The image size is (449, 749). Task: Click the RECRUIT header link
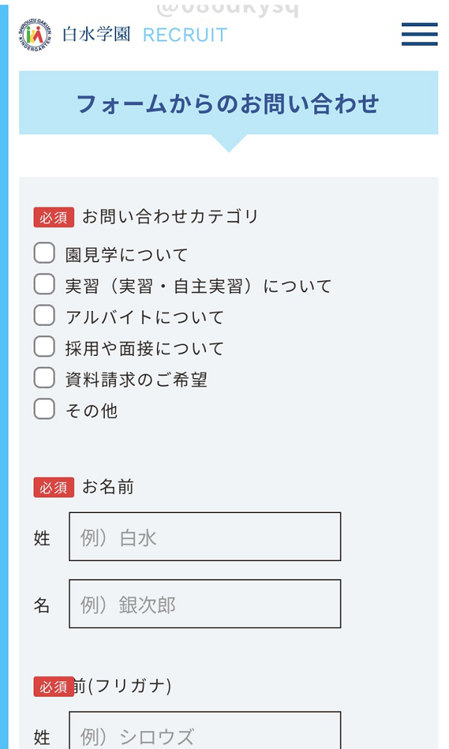[185, 35]
